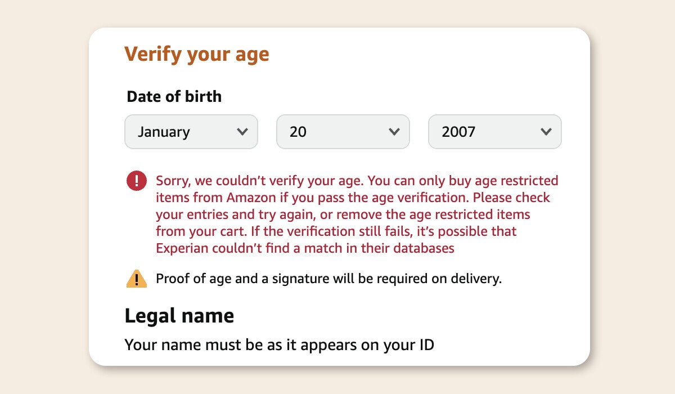
Task: Click the red error exclamation icon
Action: click(x=137, y=181)
